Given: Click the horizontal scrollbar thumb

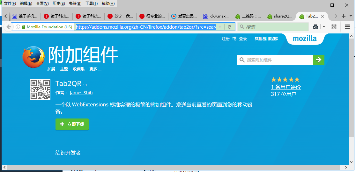Looking at the screenshot, I should point(174,167).
